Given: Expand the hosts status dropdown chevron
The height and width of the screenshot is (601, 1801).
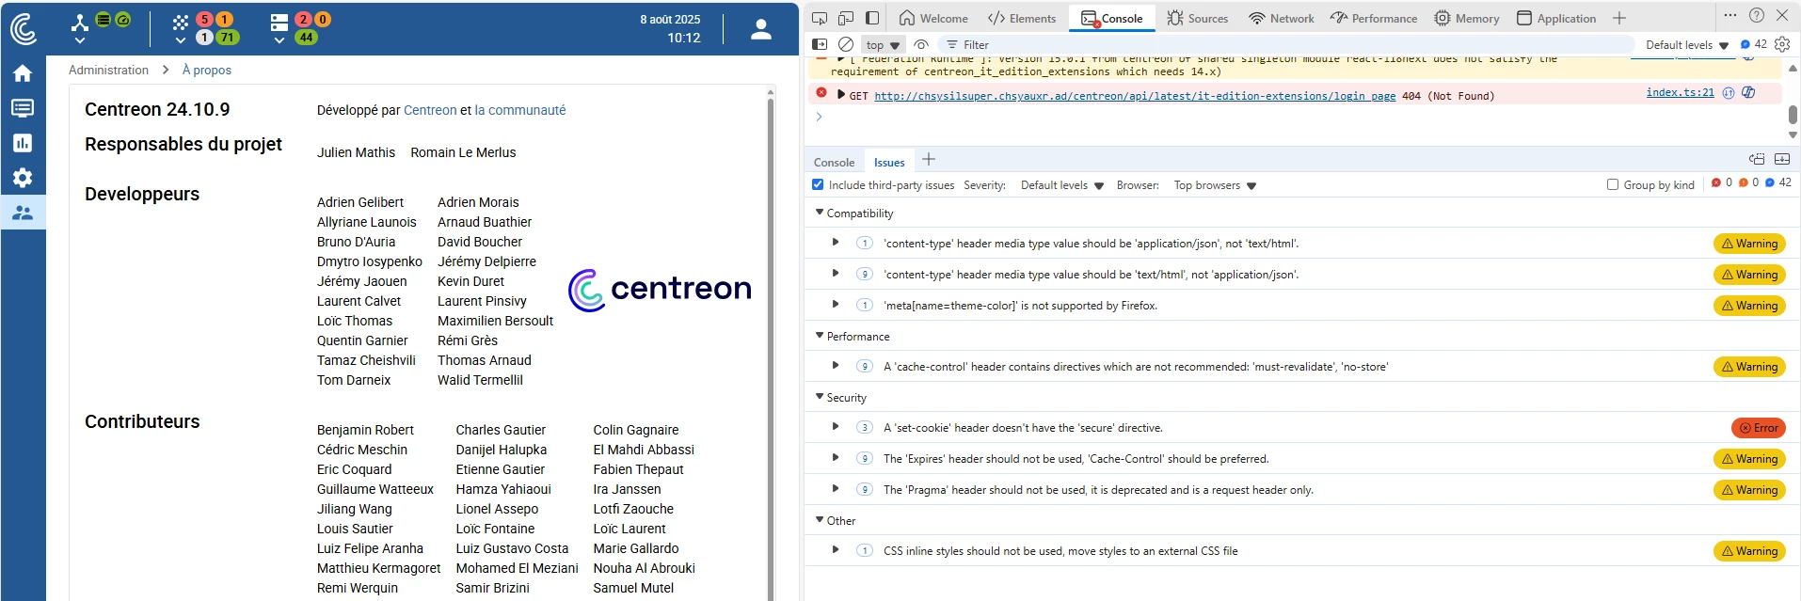Looking at the screenshot, I should point(279,40).
